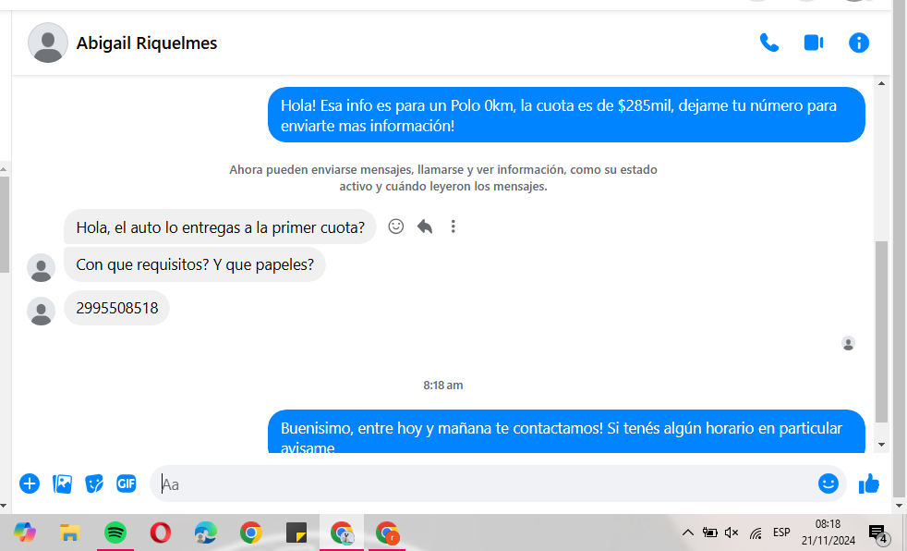Click the message input field 'Aa'
This screenshot has height=551, width=907.
480,484
